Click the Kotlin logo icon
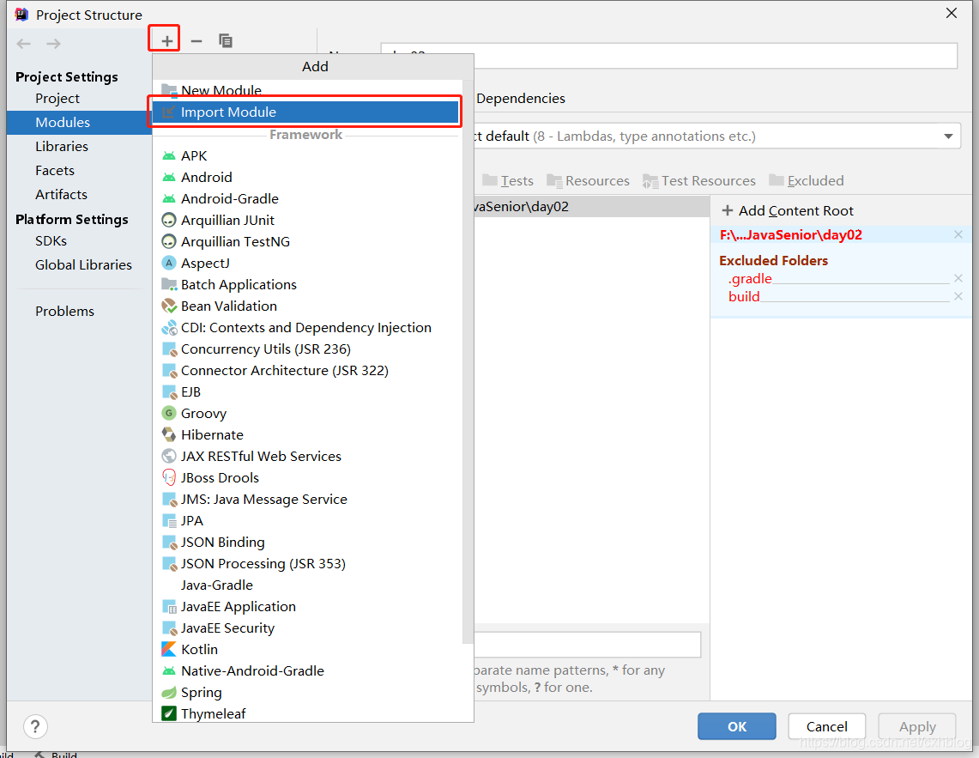The image size is (979, 758). tap(168, 649)
